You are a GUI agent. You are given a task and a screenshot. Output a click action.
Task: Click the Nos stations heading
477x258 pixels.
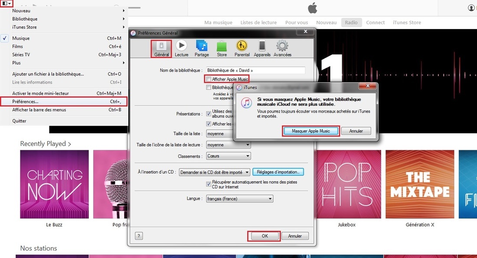[x=39, y=248]
